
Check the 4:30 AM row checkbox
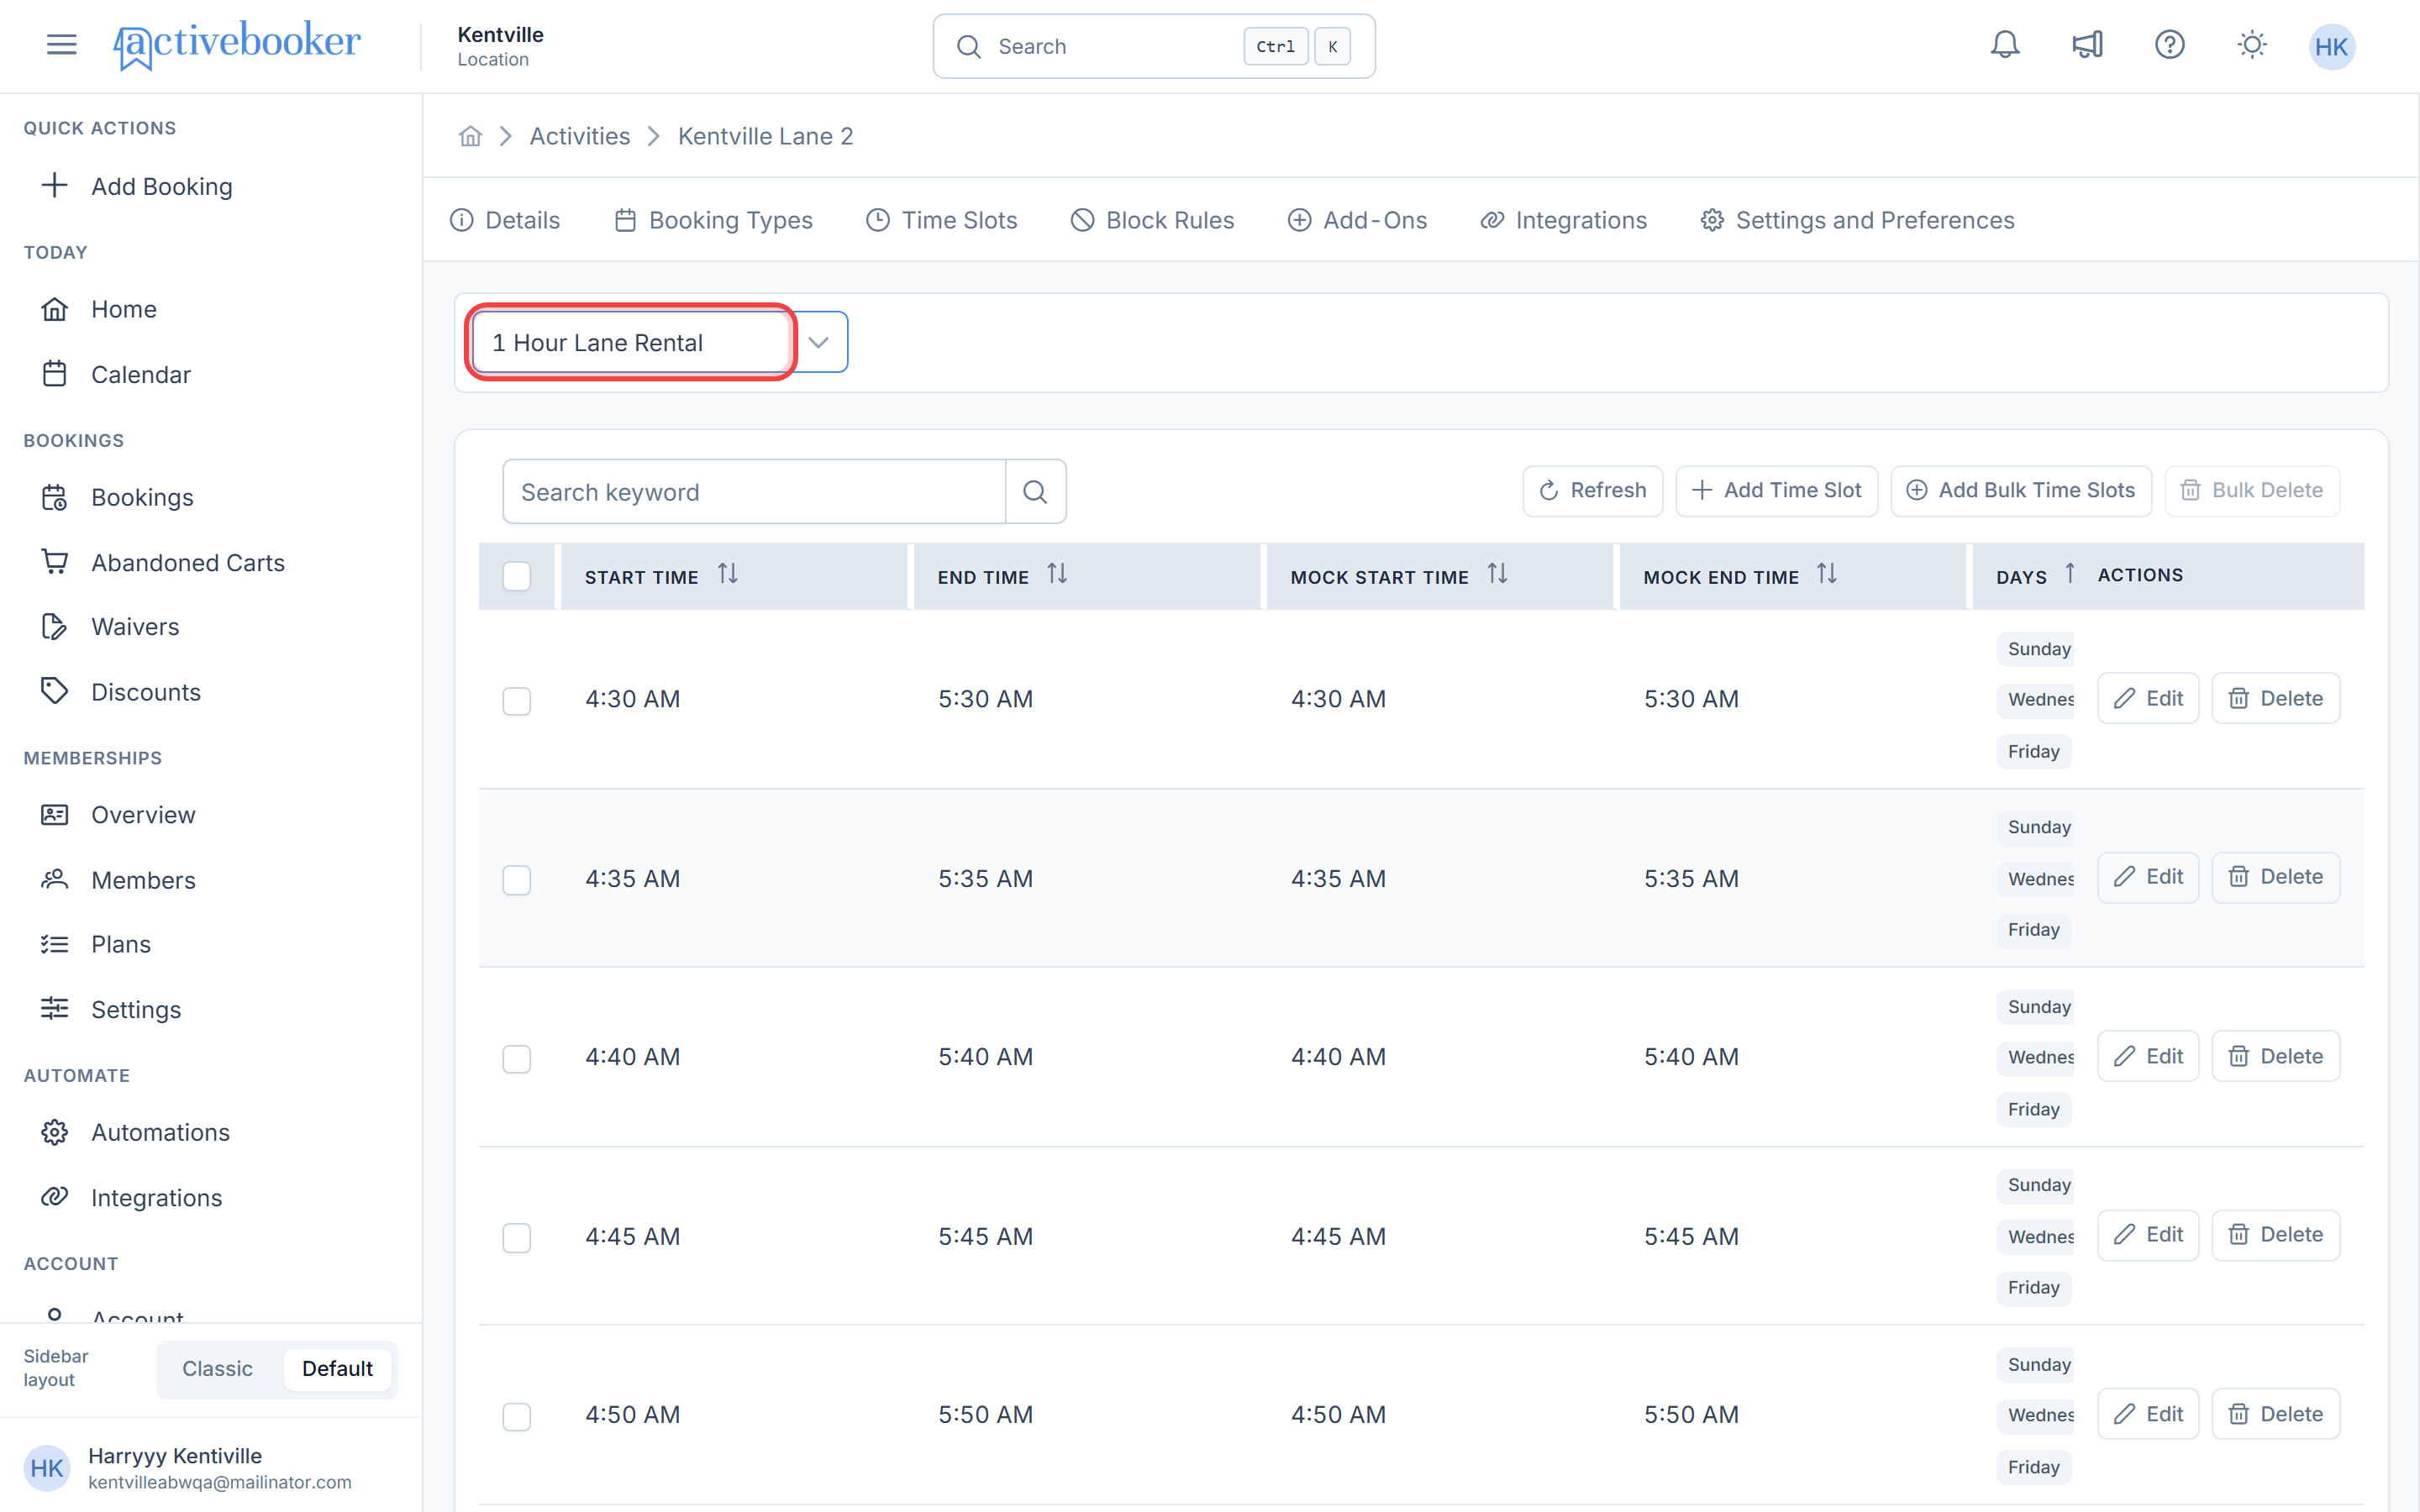coord(516,700)
